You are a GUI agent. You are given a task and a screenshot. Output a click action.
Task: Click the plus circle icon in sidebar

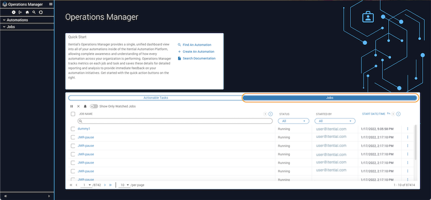point(13,12)
